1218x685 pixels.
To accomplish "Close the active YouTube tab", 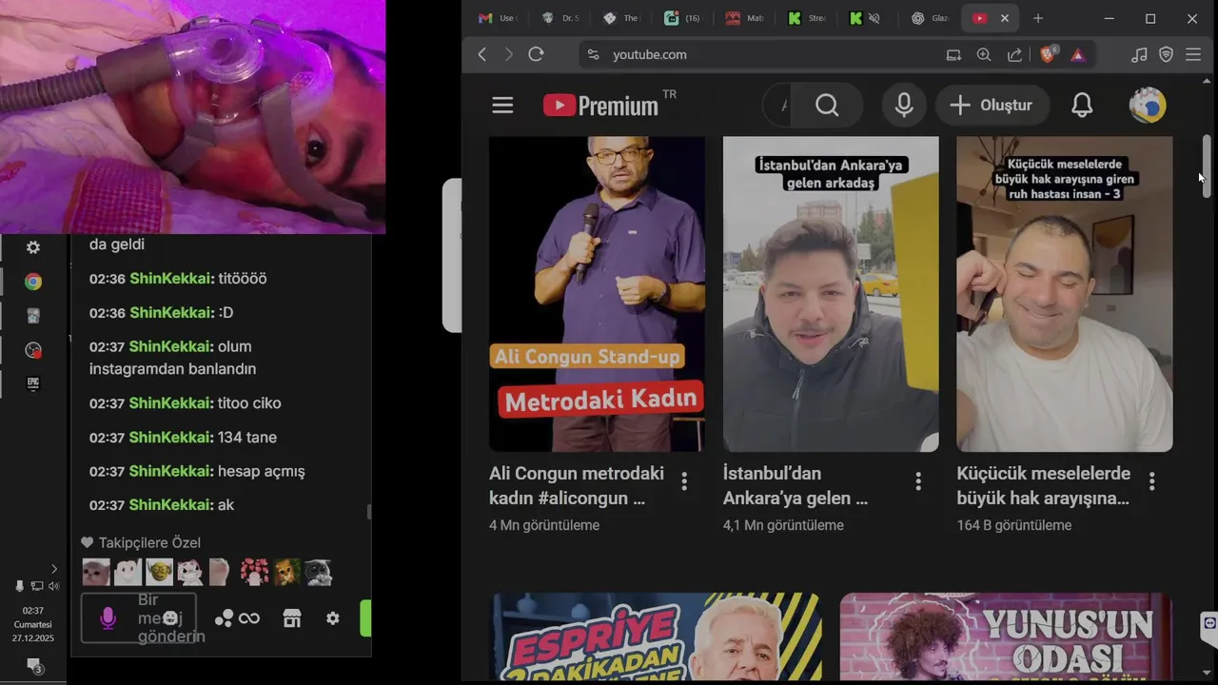I will tap(1004, 18).
